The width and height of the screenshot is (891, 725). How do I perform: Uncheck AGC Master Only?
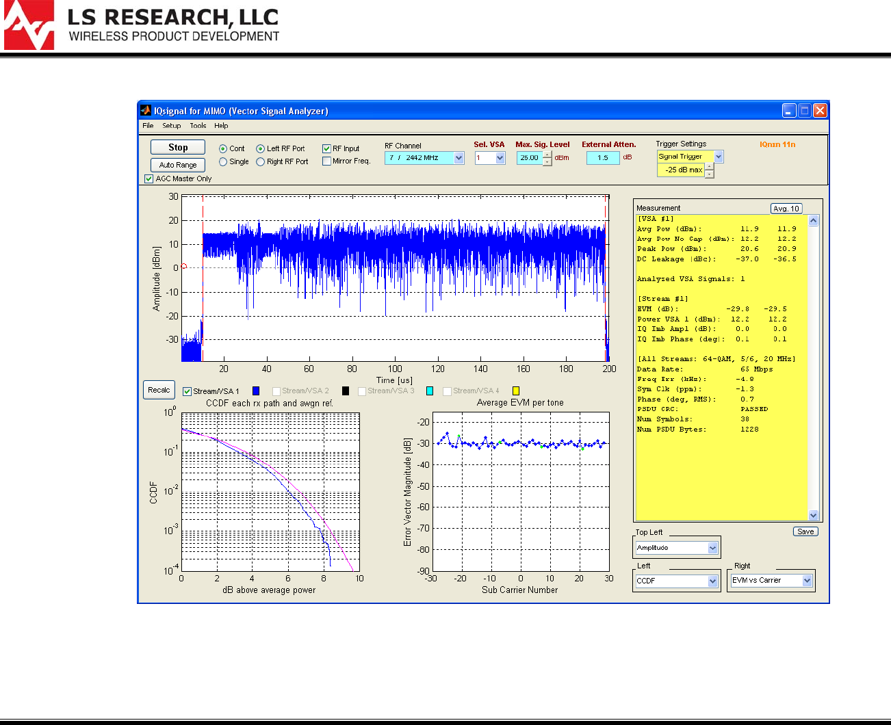click(x=148, y=179)
